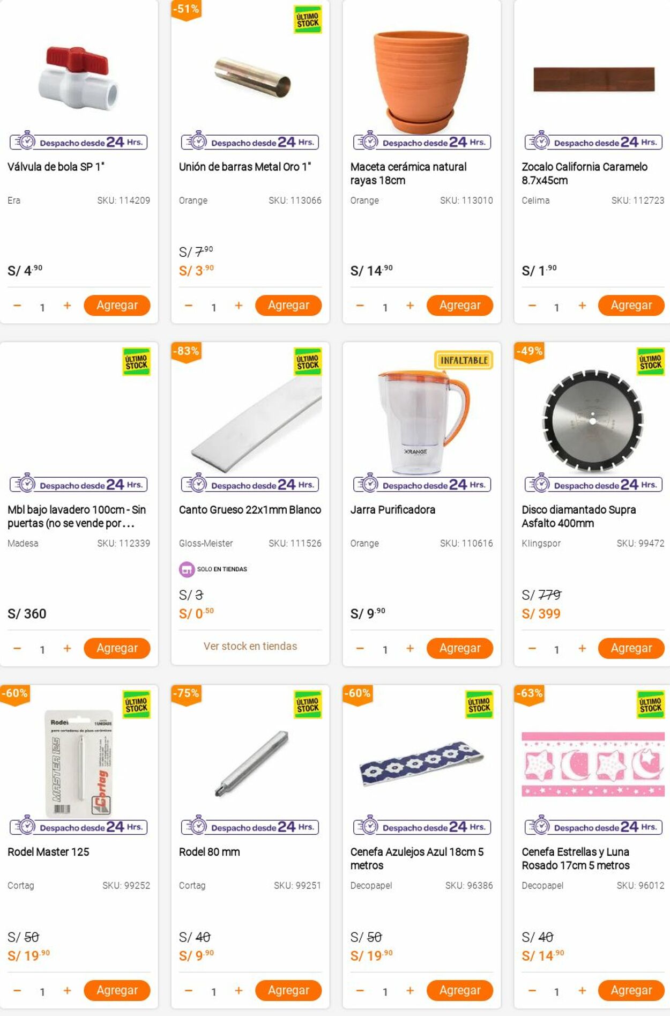The width and height of the screenshot is (670, 1016).
Task: Click the quantity field for Jarra Purificadora
Action: pyautogui.click(x=385, y=650)
